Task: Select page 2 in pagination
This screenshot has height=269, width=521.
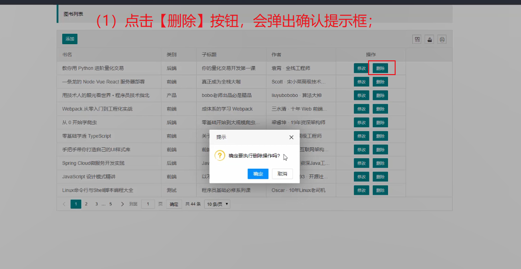Action: pos(86,204)
